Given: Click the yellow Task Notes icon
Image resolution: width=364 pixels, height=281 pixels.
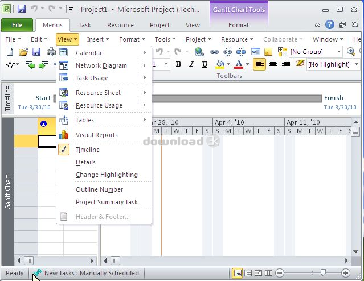Looking at the screenshot, I should [x=268, y=52].
